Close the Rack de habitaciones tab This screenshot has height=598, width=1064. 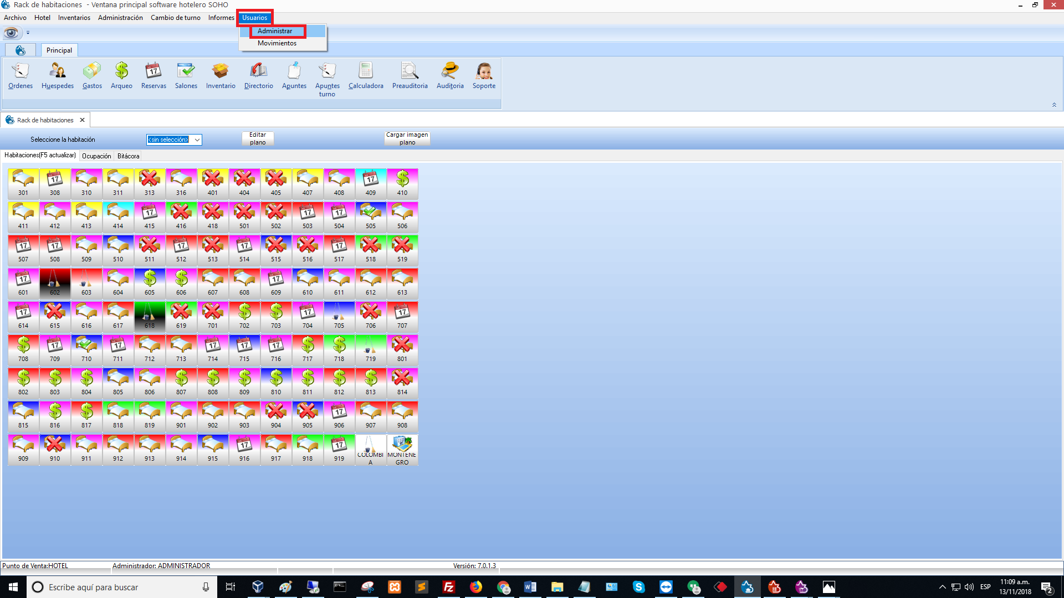click(82, 120)
